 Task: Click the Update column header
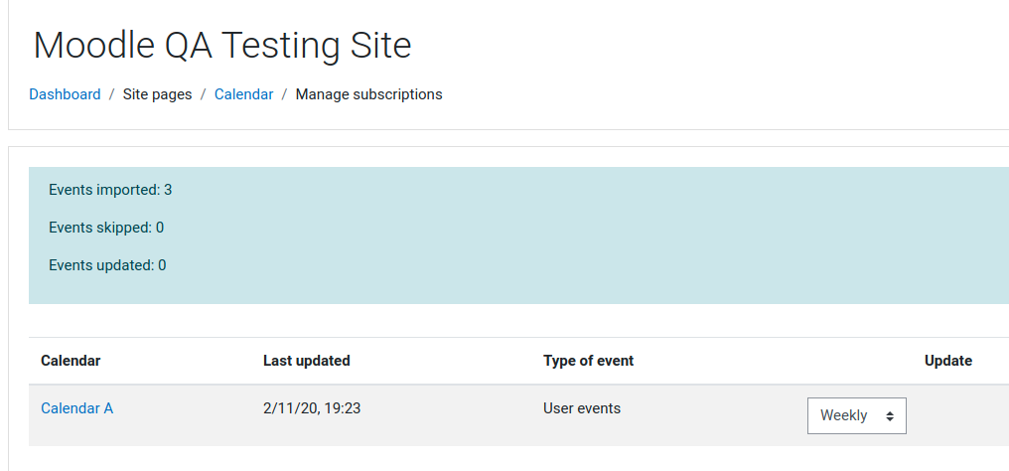click(x=947, y=361)
